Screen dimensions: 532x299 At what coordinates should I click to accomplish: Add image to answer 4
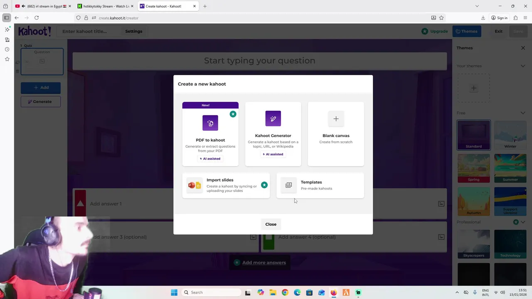(x=441, y=237)
